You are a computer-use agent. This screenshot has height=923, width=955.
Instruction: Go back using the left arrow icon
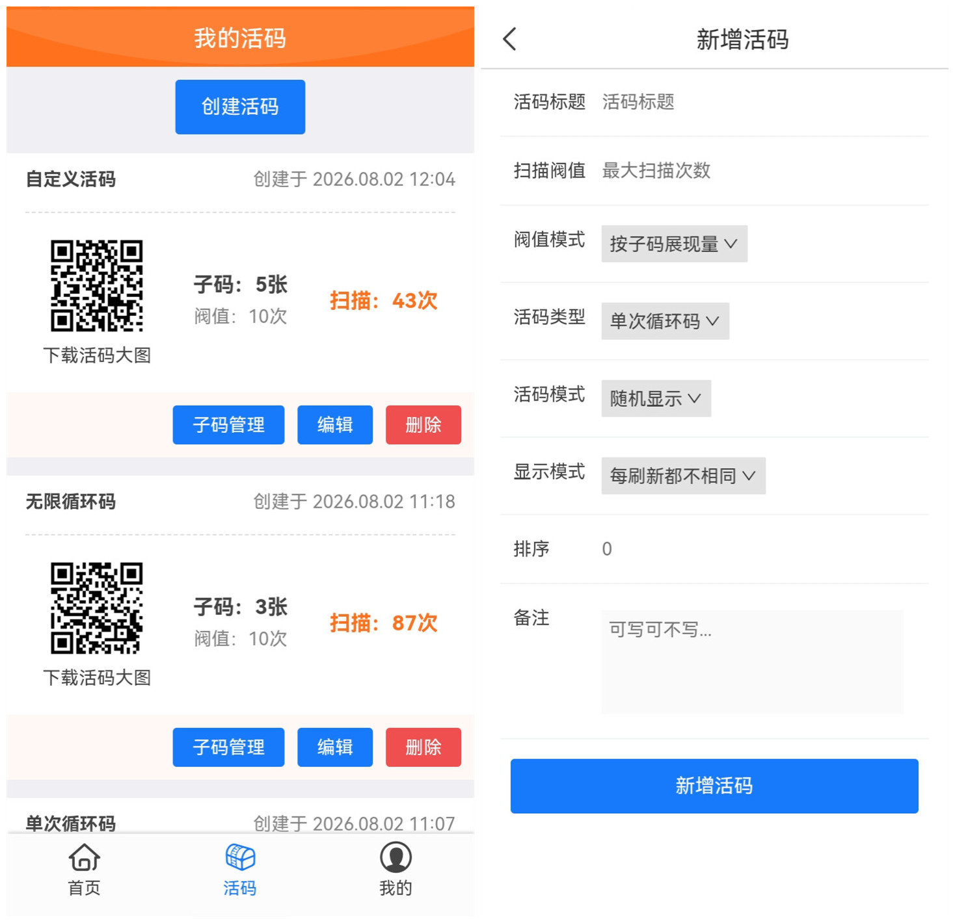tap(510, 39)
